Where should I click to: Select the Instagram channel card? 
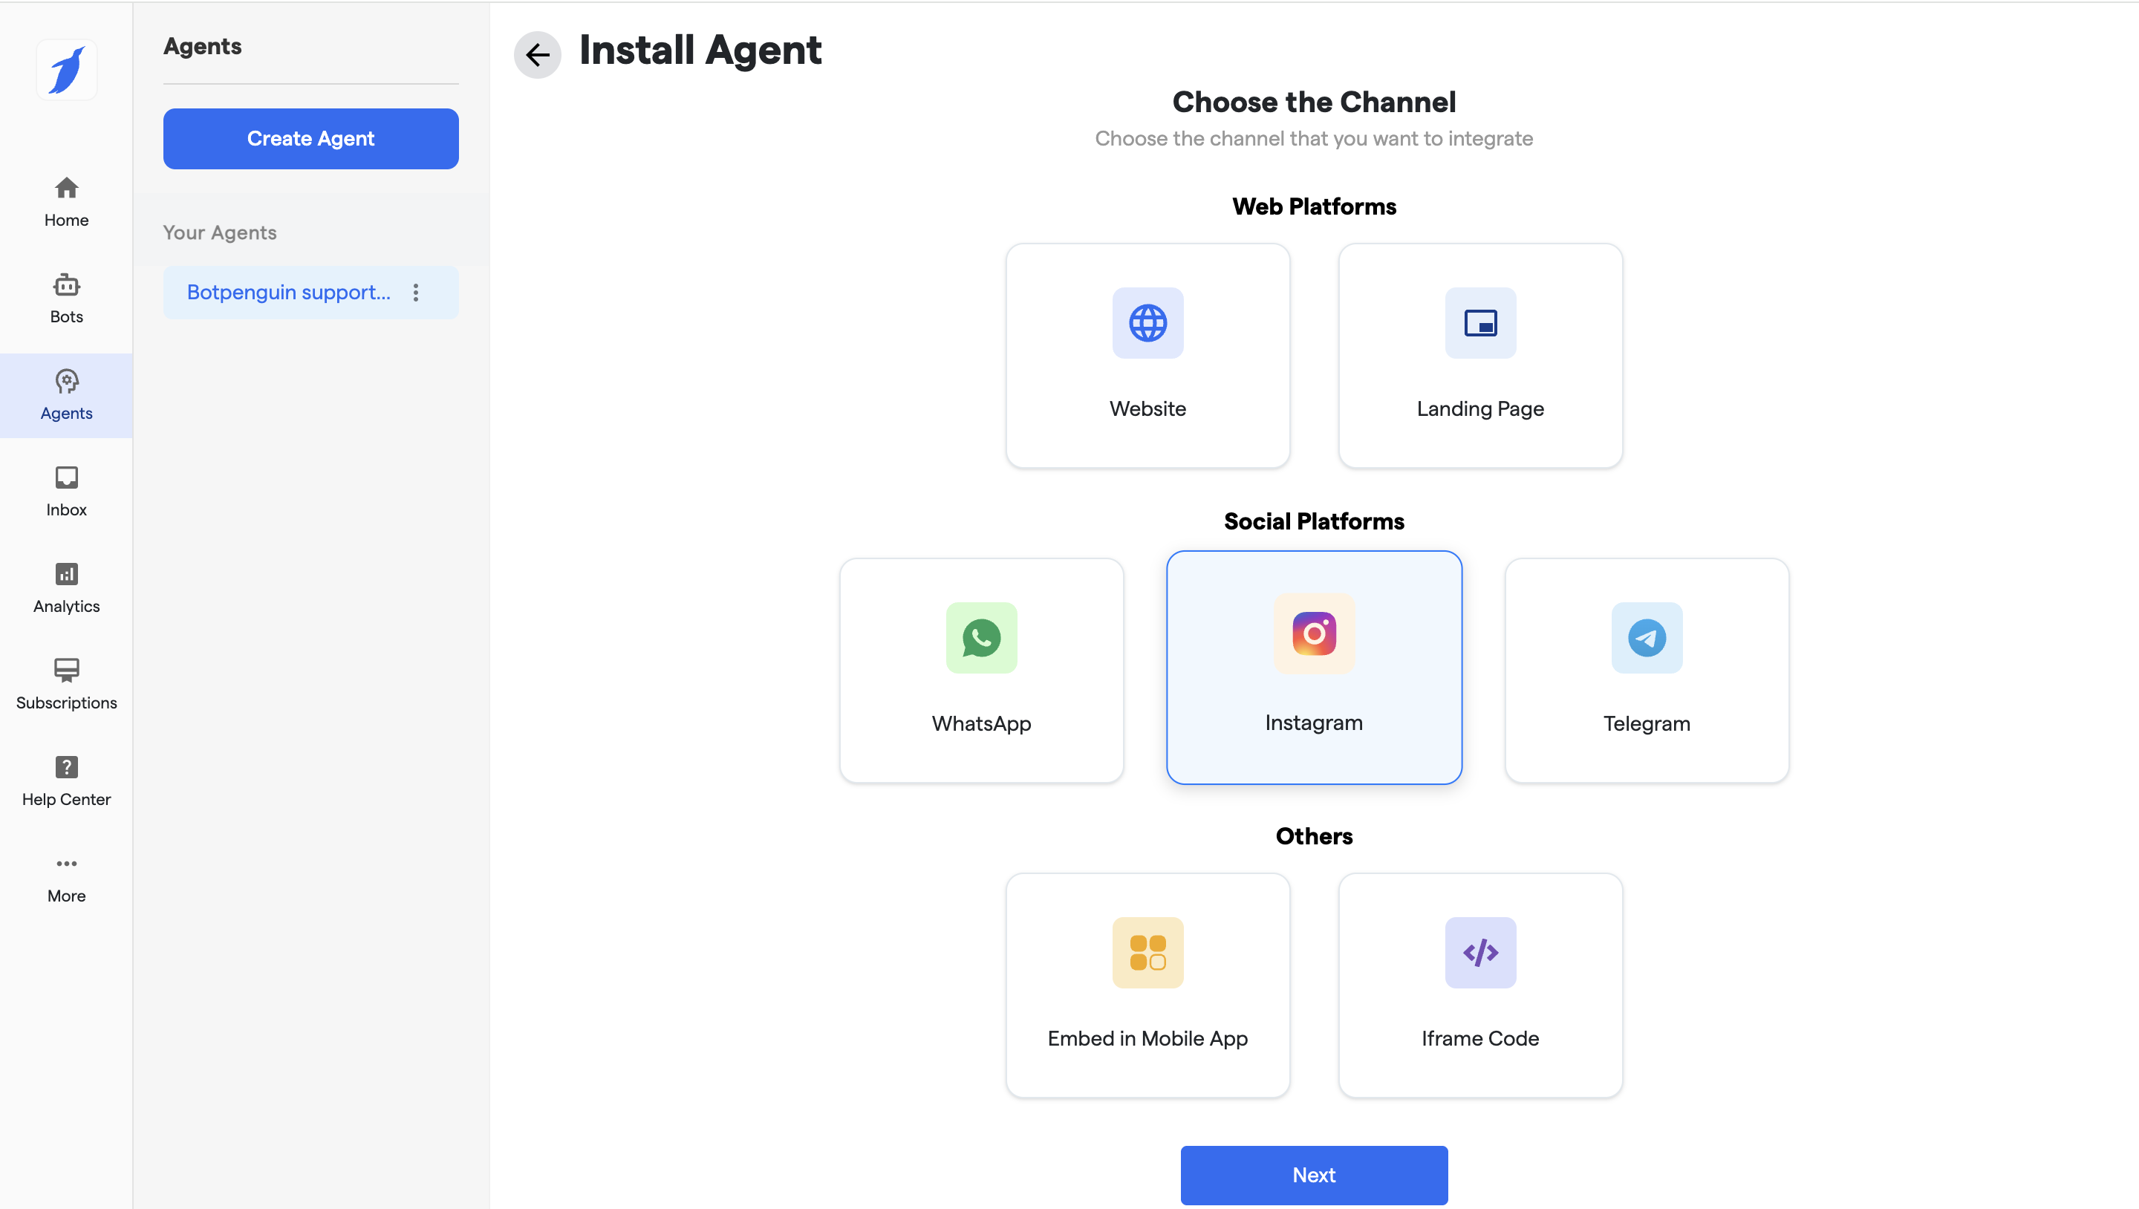[x=1314, y=667]
